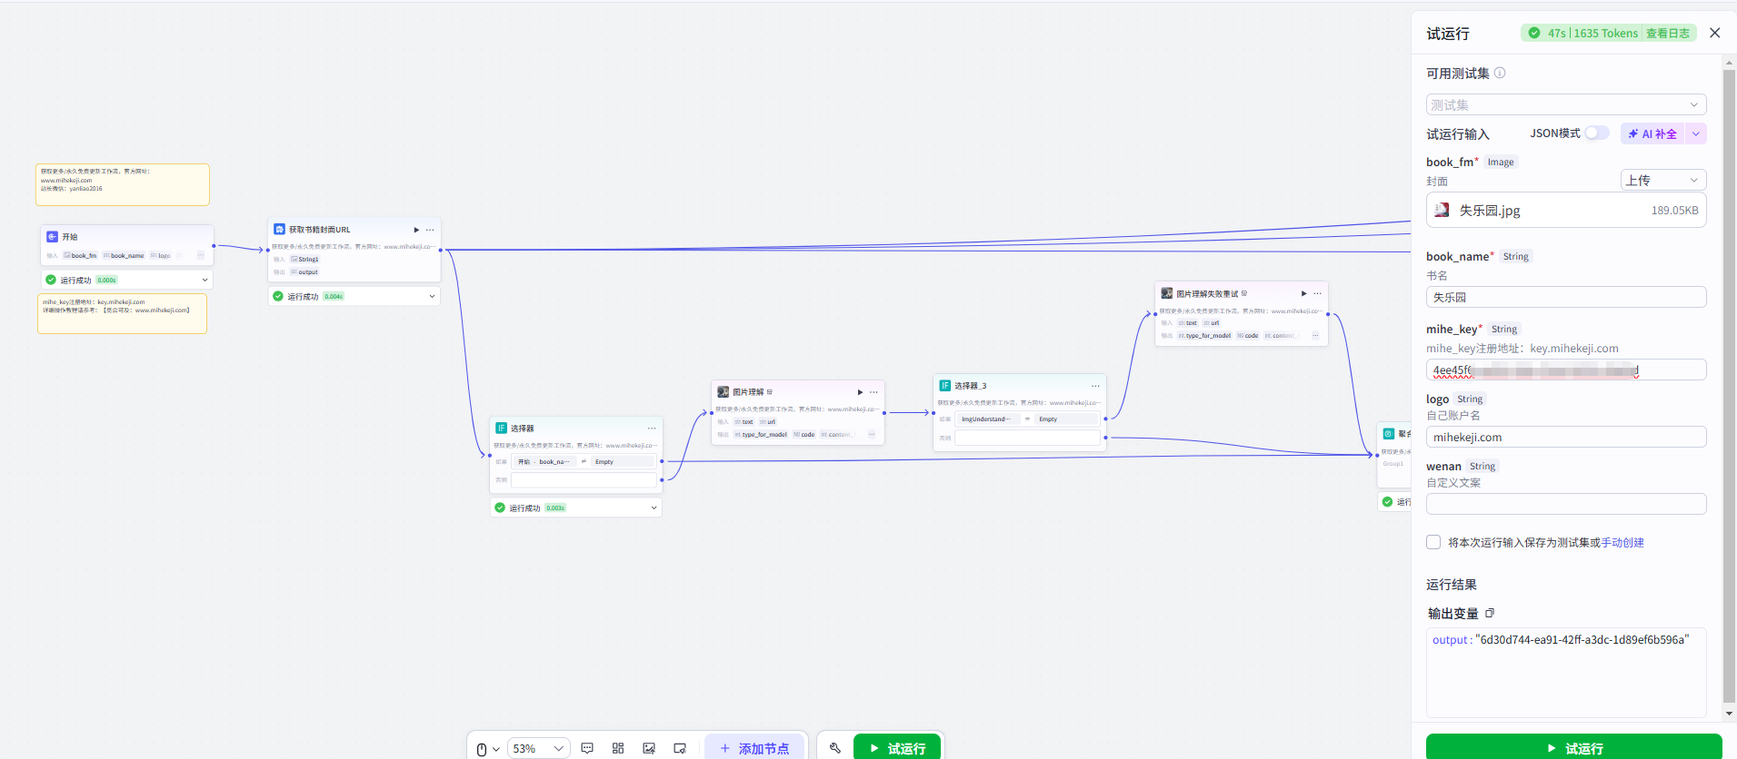Check the save run input as test set box
The width and height of the screenshot is (1737, 759).
click(1433, 542)
